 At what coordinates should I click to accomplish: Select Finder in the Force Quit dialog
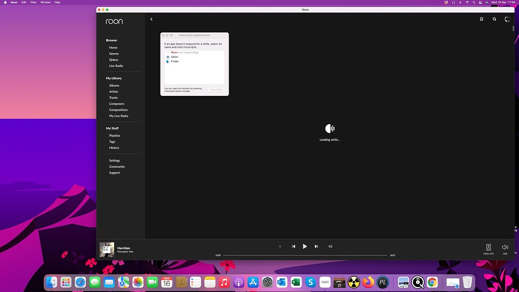click(174, 61)
